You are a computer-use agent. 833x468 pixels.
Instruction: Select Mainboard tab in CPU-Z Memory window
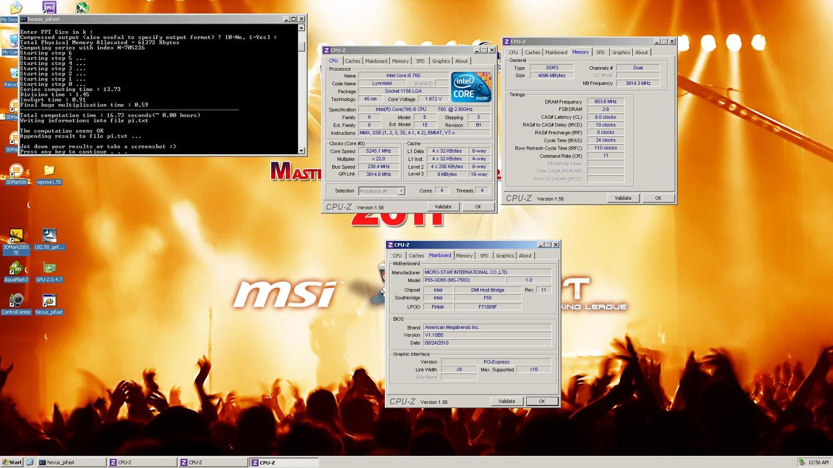(x=556, y=53)
